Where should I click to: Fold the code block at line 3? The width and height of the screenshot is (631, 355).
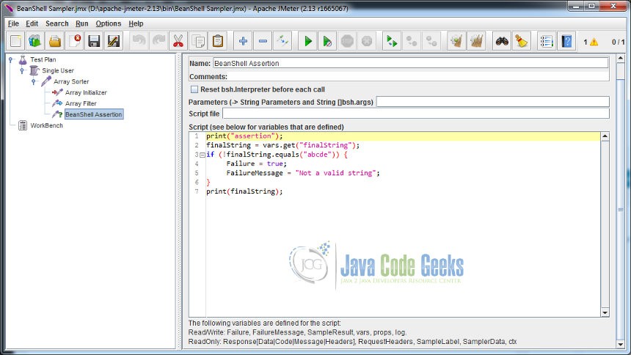pos(202,155)
